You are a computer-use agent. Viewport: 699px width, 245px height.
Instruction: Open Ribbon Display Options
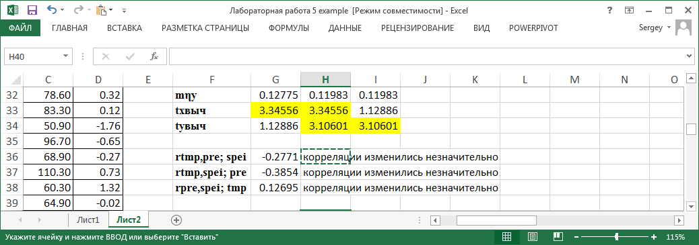[630, 10]
